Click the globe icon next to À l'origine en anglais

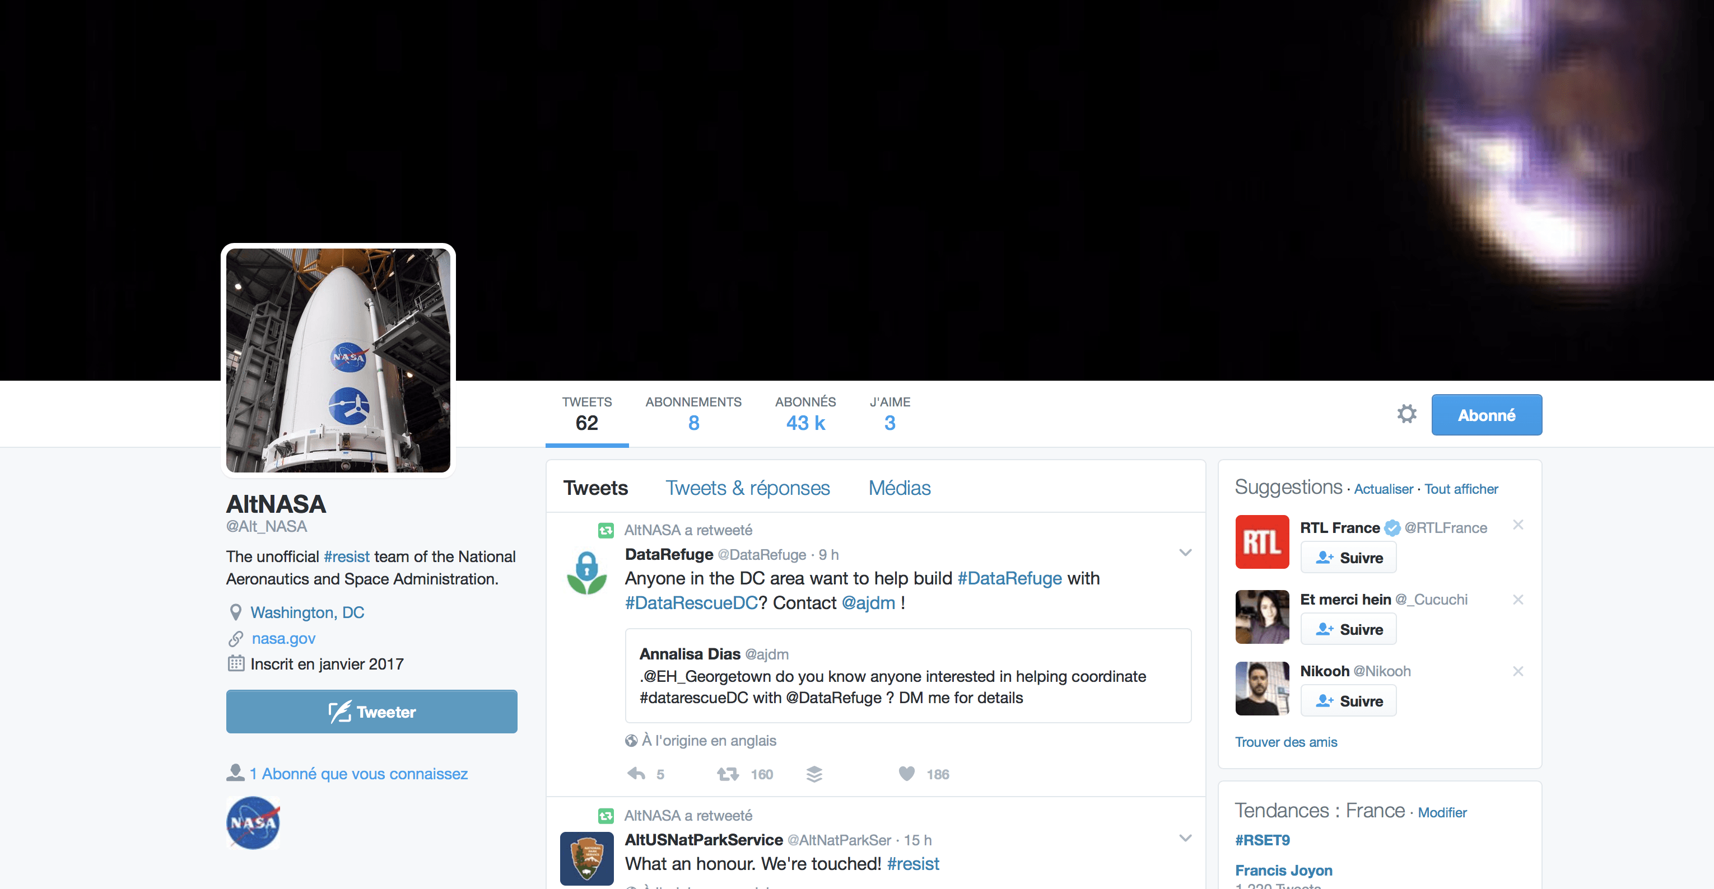point(631,740)
